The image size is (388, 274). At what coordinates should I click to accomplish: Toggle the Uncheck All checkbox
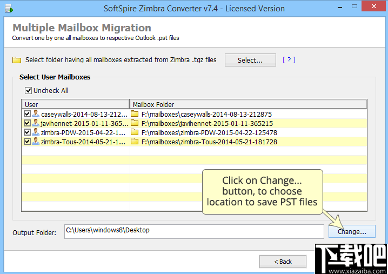point(28,91)
